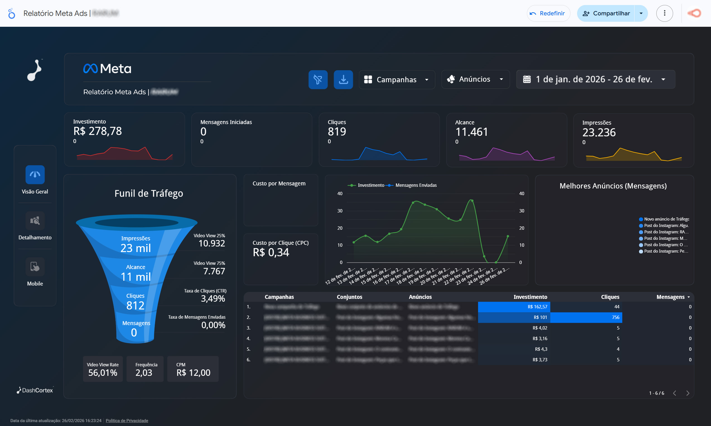This screenshot has width=711, height=426.
Task: Click the download report icon button
Action: tap(343, 79)
